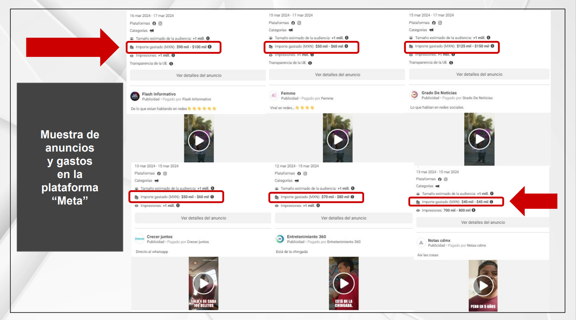Play the Flash Informativo ad video
The width and height of the screenshot is (576, 320).
tap(199, 140)
